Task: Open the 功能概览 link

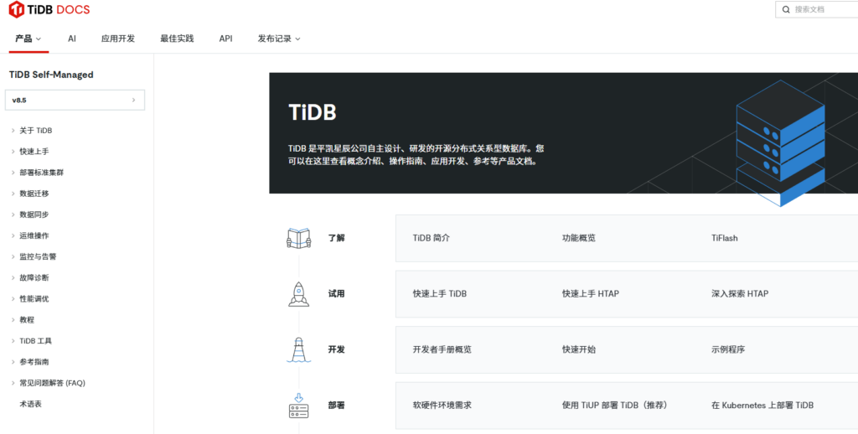Action: (579, 238)
